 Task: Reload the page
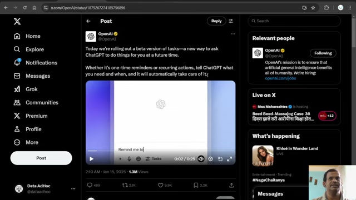coord(24,8)
